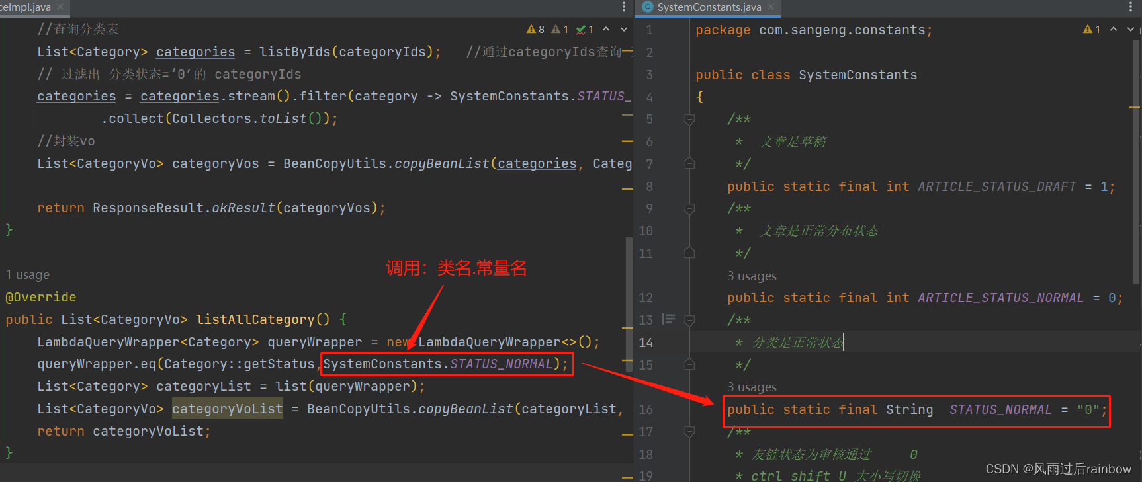Screen dimensions: 1142x482
Task: Collapse Javadoc end marker at line 15
Action: (689, 364)
